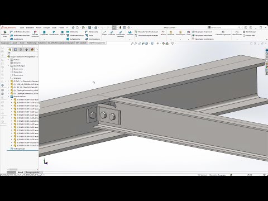Open the Extras menu
Viewport: 268px width, 201px height.
[x=54, y=27]
